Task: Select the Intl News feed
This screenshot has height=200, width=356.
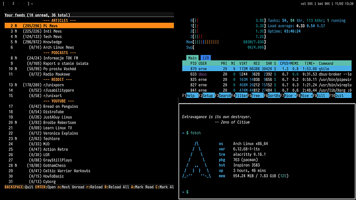Action: [x=89, y=31]
